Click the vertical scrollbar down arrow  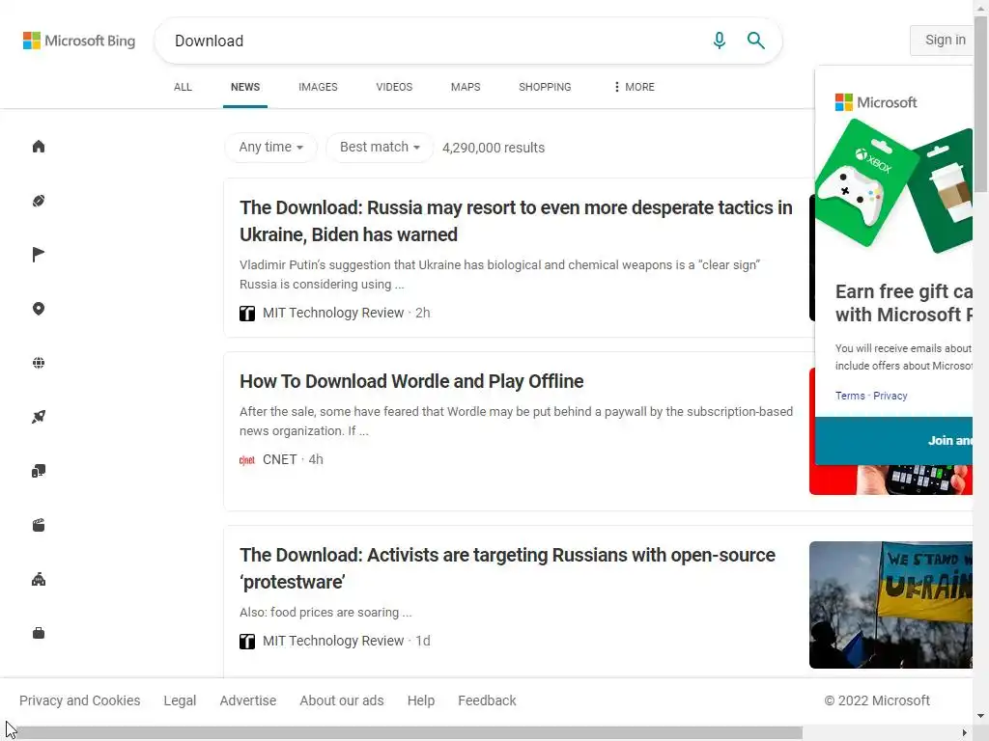coord(981,717)
